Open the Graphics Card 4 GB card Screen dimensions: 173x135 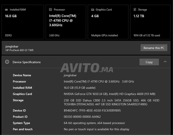pyautogui.click(x=108, y=22)
